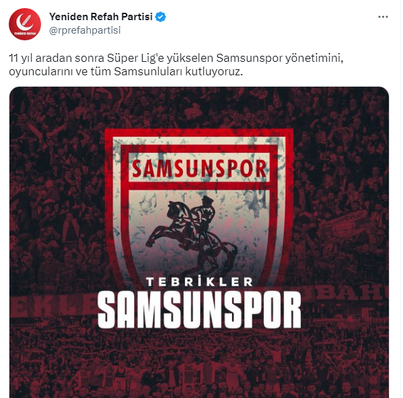Click the word Samsunspor in the tweet text

[250, 58]
